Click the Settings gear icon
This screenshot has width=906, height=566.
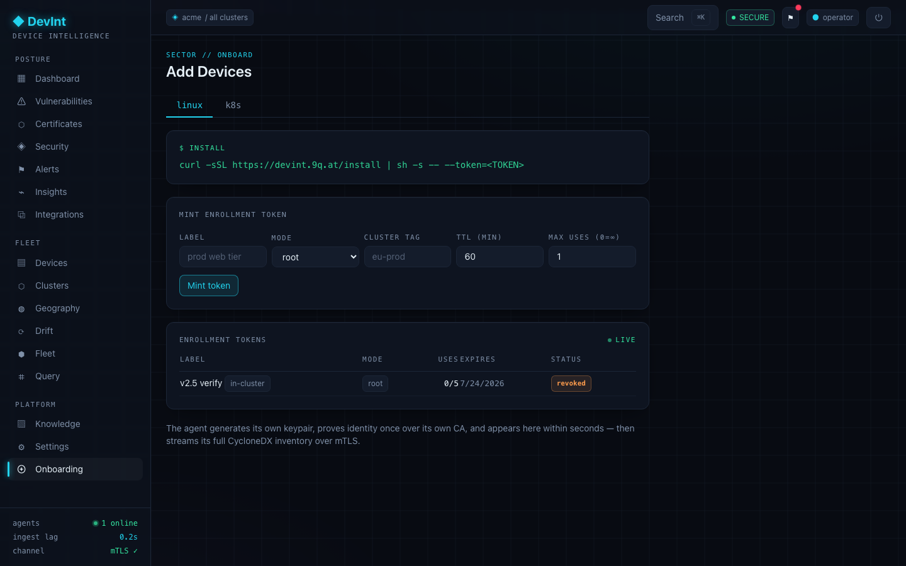(21, 447)
